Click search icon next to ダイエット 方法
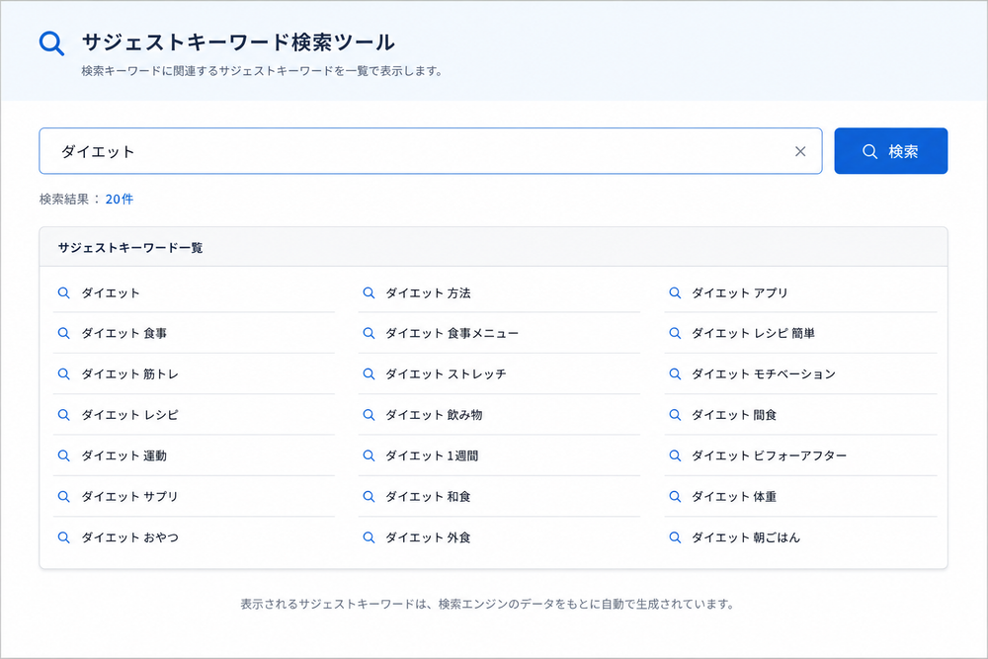 pos(369,293)
